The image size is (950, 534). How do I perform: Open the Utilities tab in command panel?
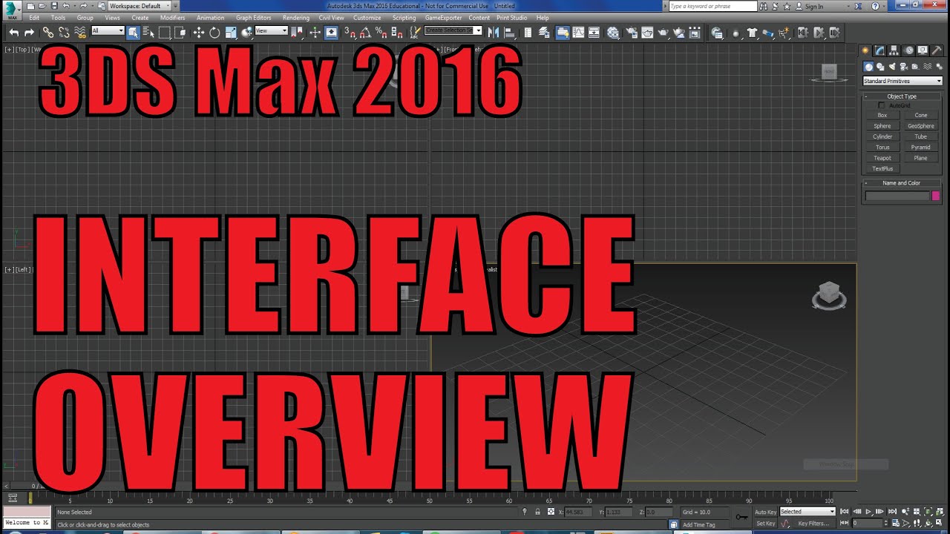coord(937,50)
